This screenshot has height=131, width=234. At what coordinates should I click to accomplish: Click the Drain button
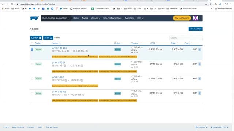tap(48, 38)
